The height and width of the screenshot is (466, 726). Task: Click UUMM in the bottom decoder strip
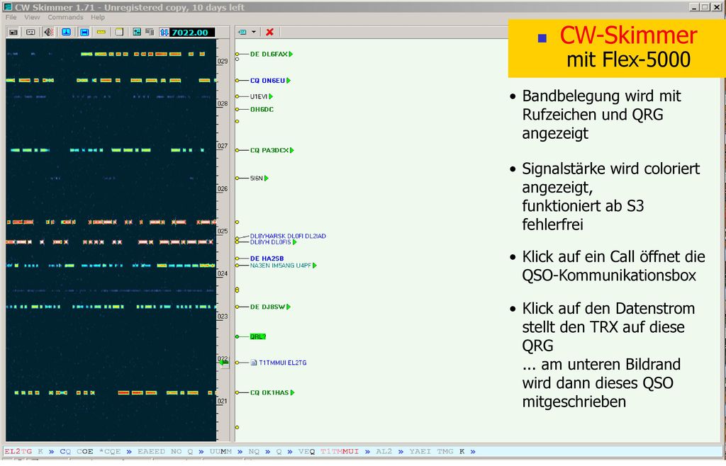tap(220, 452)
